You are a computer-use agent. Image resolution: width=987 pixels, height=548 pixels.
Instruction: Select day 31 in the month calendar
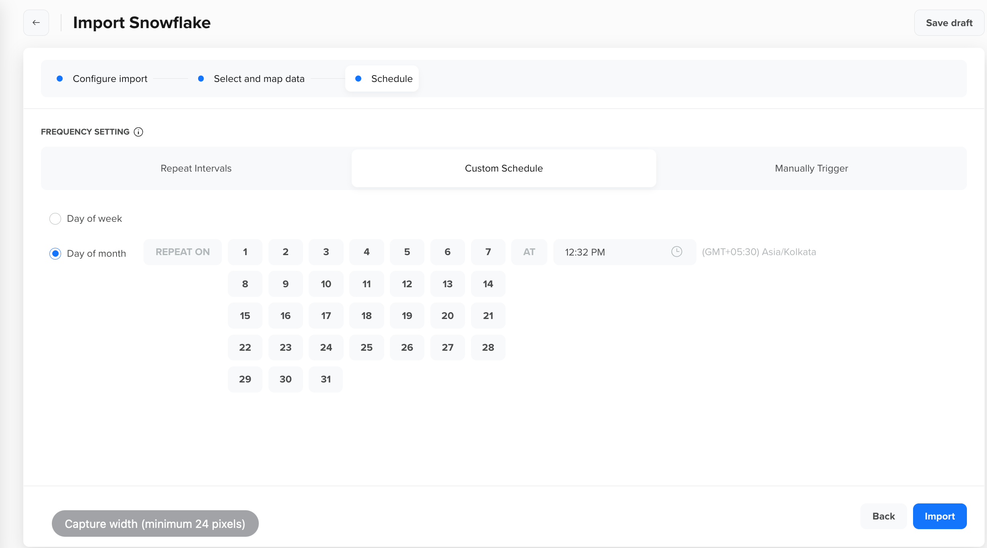pos(326,379)
